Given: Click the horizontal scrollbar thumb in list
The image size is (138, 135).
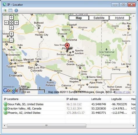Looking at the screenshot, I should pos(47,125).
